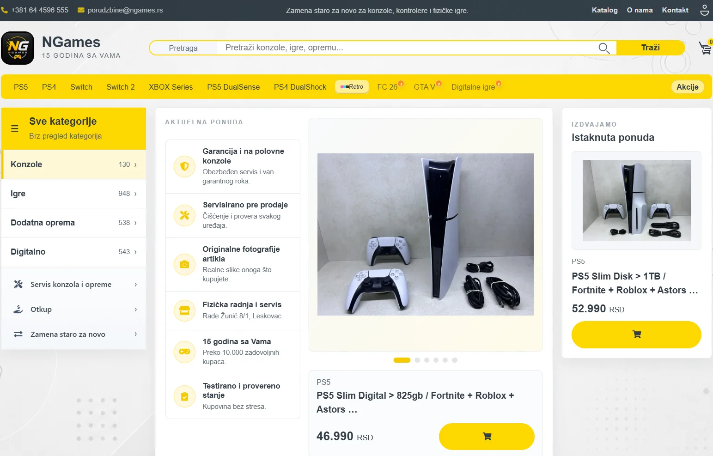Click the Sve kategorije header

(x=74, y=128)
